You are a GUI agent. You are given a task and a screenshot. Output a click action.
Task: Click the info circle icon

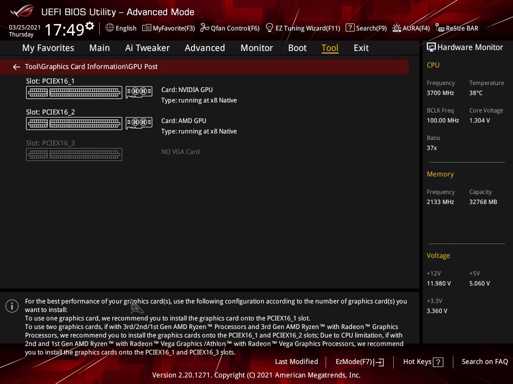click(x=12, y=306)
